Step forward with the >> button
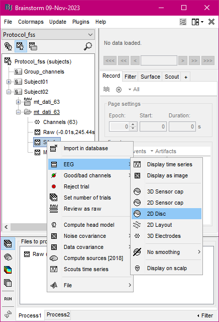 tap(194, 60)
